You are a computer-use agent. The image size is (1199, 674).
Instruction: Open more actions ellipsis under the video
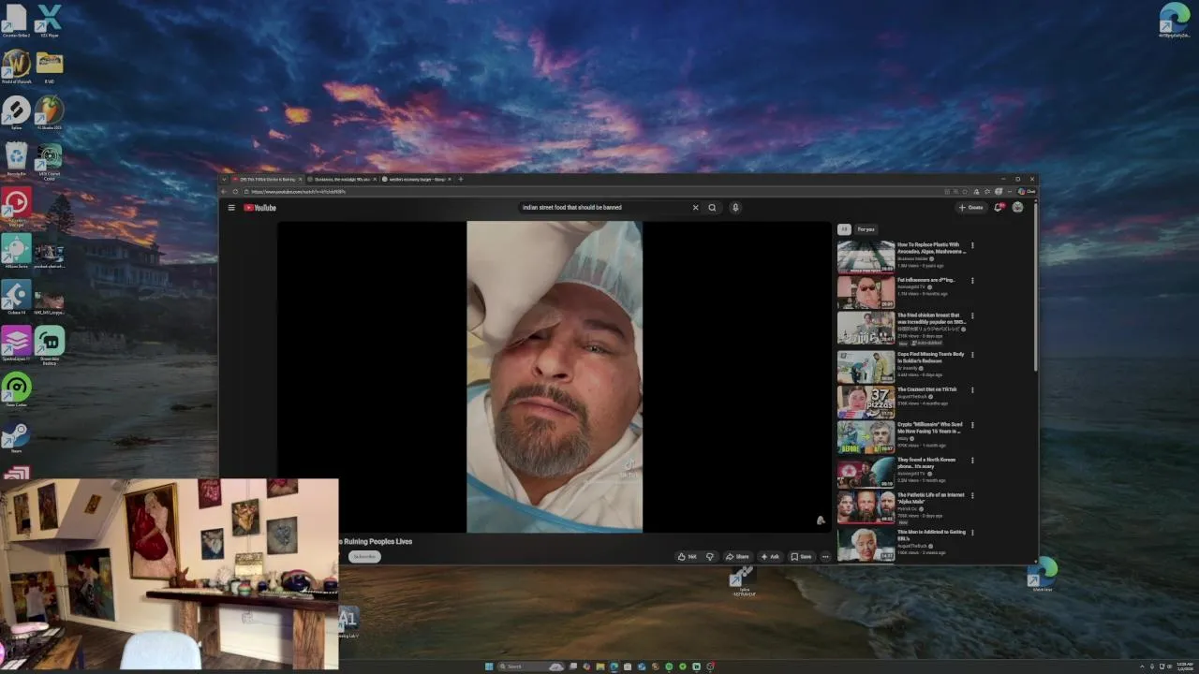pos(825,556)
